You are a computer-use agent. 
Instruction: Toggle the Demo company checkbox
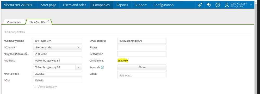click(x=35, y=87)
